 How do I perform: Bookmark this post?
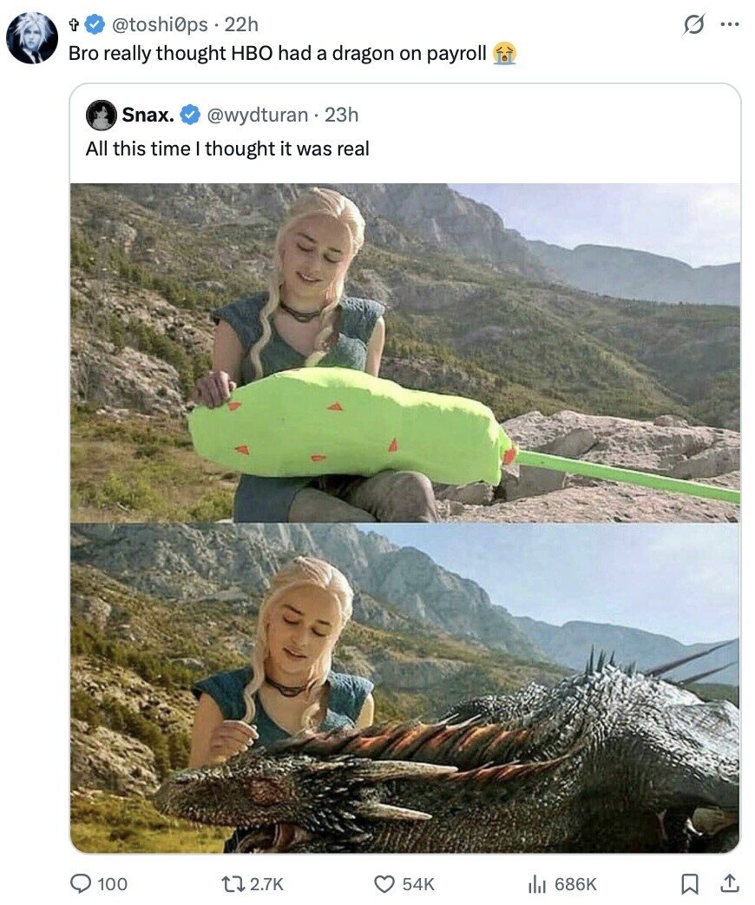click(690, 883)
